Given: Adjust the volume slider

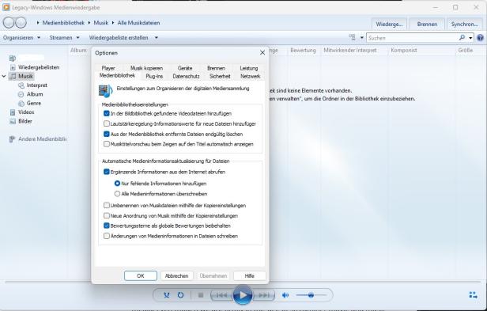Looking at the screenshot, I should pos(311,295).
